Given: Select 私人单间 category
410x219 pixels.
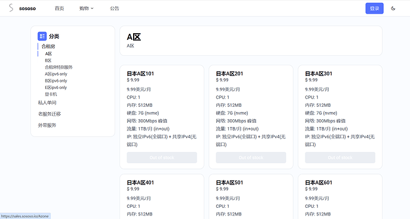Looking at the screenshot, I should (48, 103).
